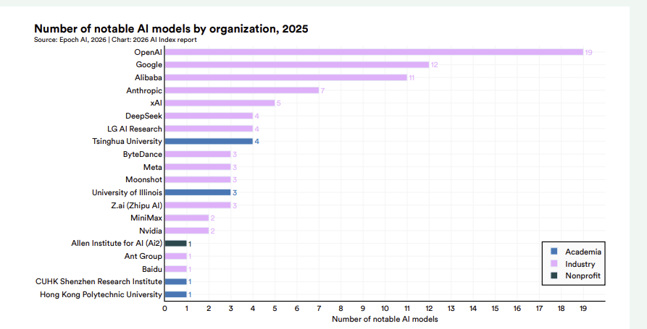Click the value 5 on xAI bar
Screen dimensions: 647x329
coord(278,103)
